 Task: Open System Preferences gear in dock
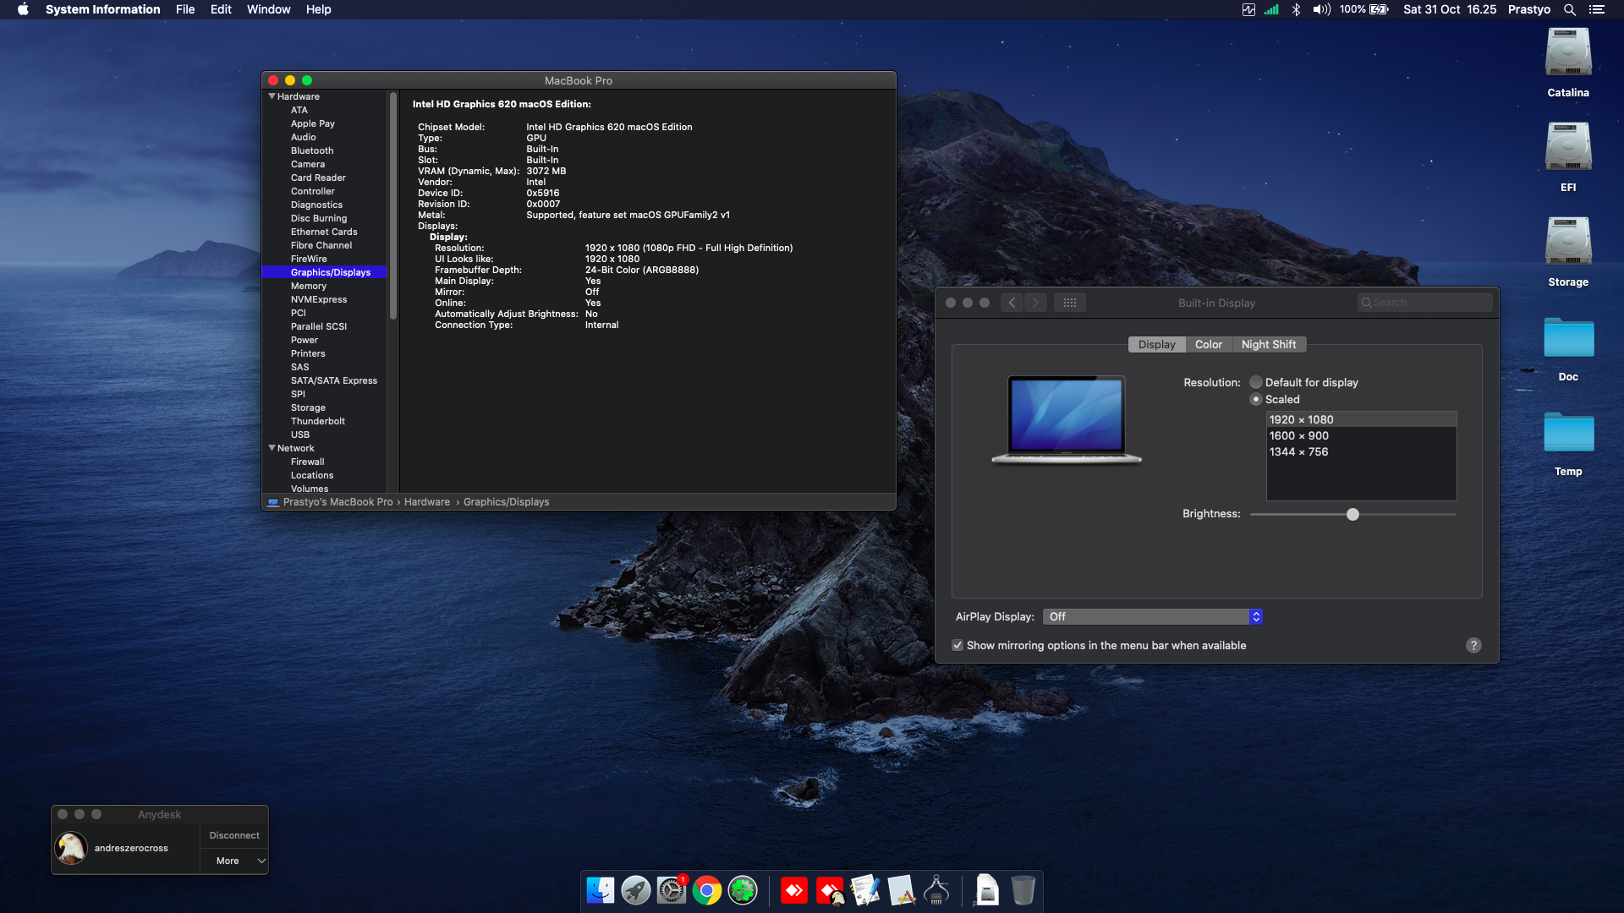coord(672,890)
